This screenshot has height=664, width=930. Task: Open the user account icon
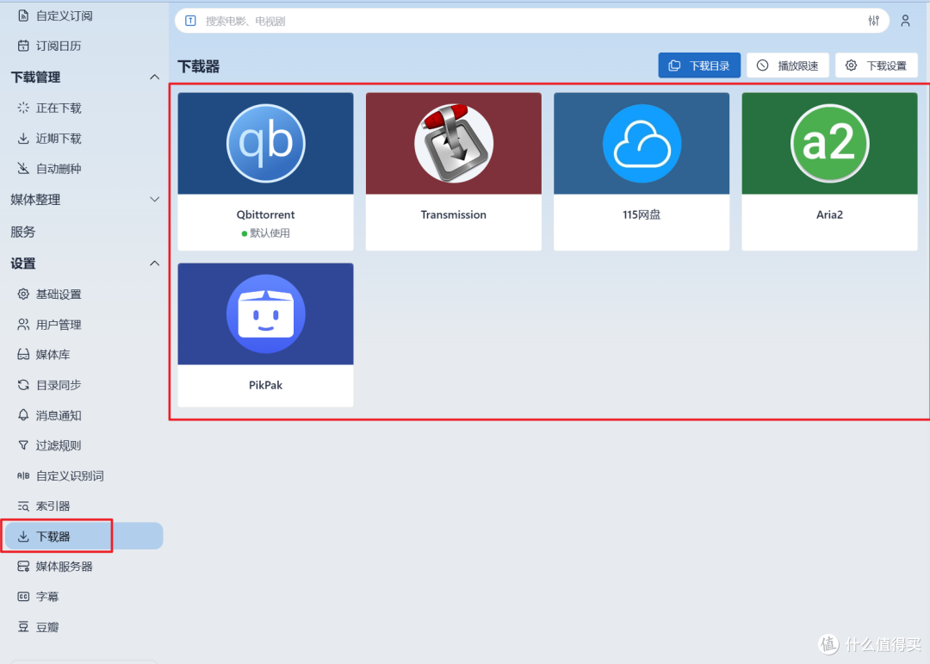coord(905,21)
